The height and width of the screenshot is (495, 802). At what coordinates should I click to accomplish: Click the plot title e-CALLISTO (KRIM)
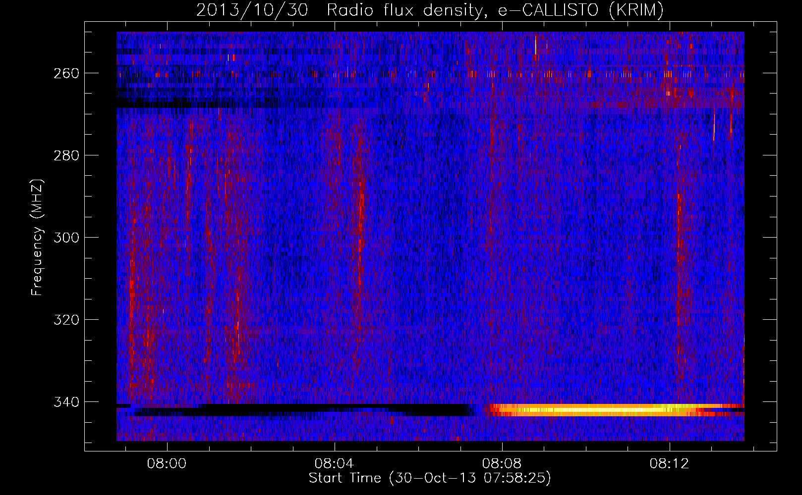click(x=580, y=10)
